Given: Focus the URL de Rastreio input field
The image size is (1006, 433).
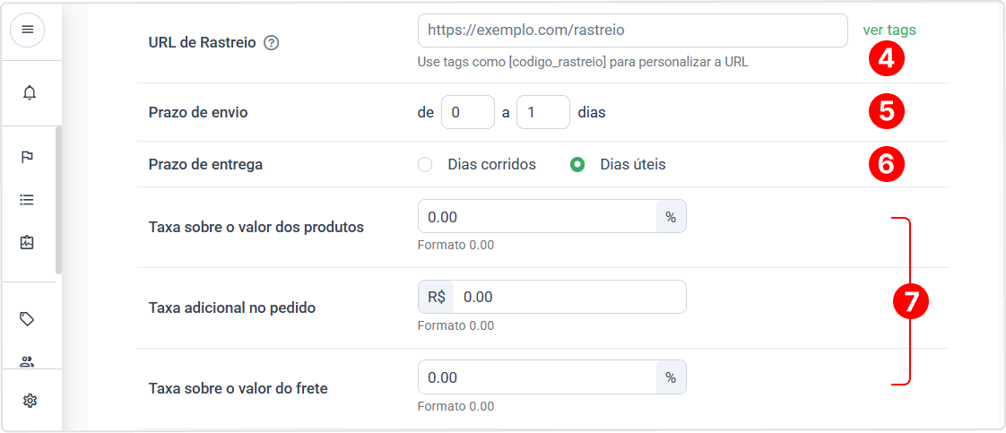Looking at the screenshot, I should 633,30.
